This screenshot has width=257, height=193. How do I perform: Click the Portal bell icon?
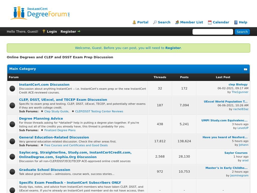point(134,22)
